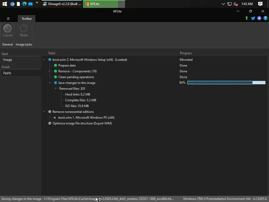Viewport: 269px width, 202px height.
Task: Click the 'Hard links: 8.2 MB' entry
Action: 77,94
